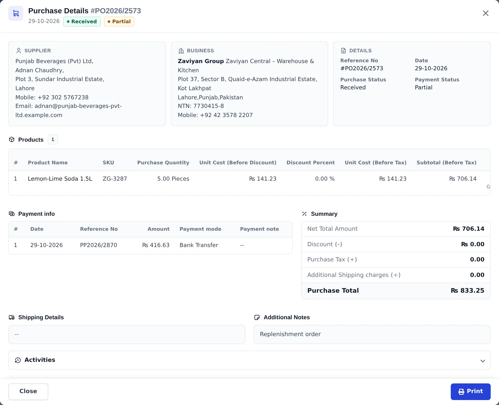Click the Business building icon
Screen dimensions: 499x405
point(181,51)
